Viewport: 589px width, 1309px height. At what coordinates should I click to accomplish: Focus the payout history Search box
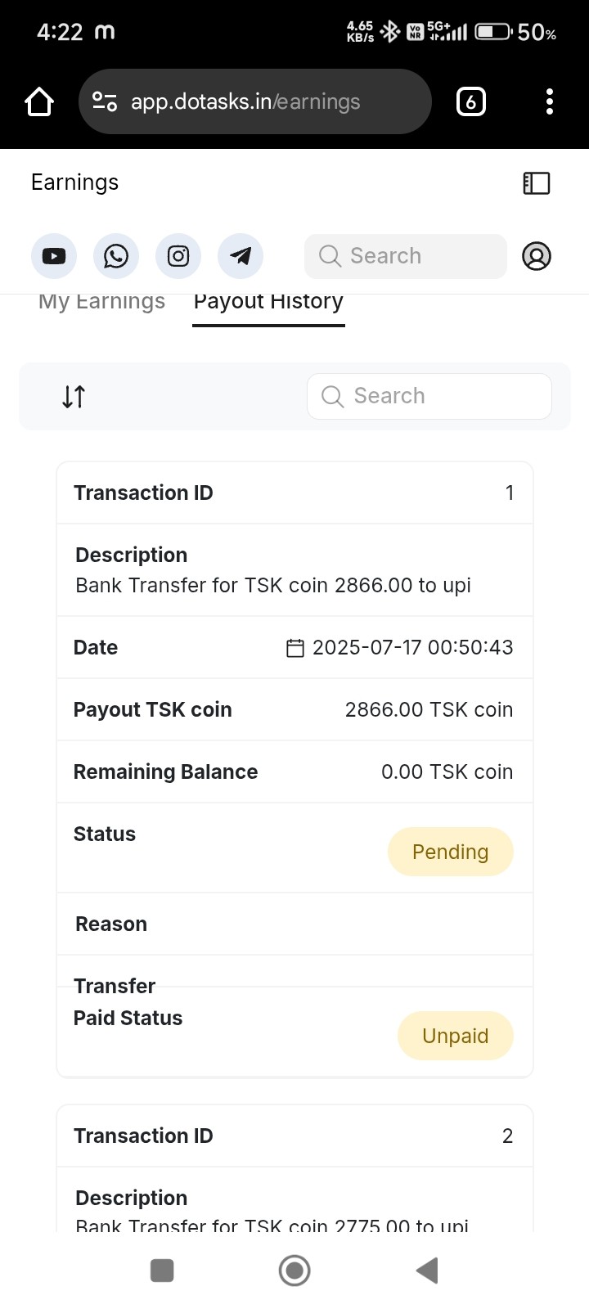click(429, 397)
